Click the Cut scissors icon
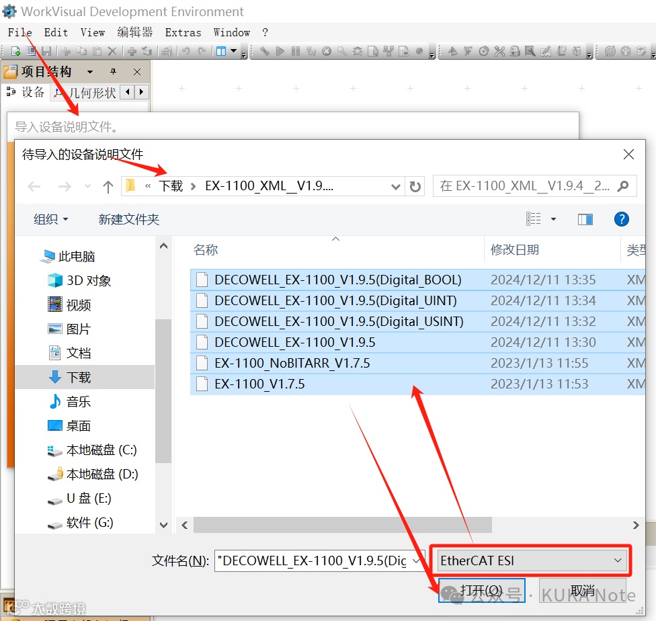The width and height of the screenshot is (656, 621). 66,52
